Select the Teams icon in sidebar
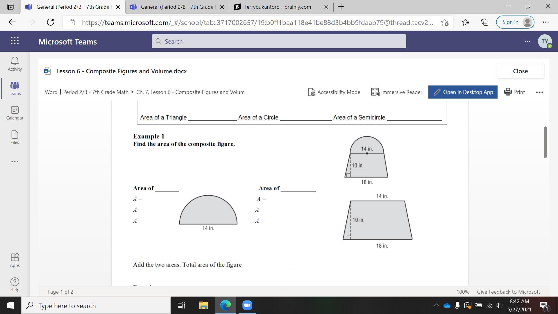Image resolution: width=558 pixels, height=314 pixels. pyautogui.click(x=15, y=88)
